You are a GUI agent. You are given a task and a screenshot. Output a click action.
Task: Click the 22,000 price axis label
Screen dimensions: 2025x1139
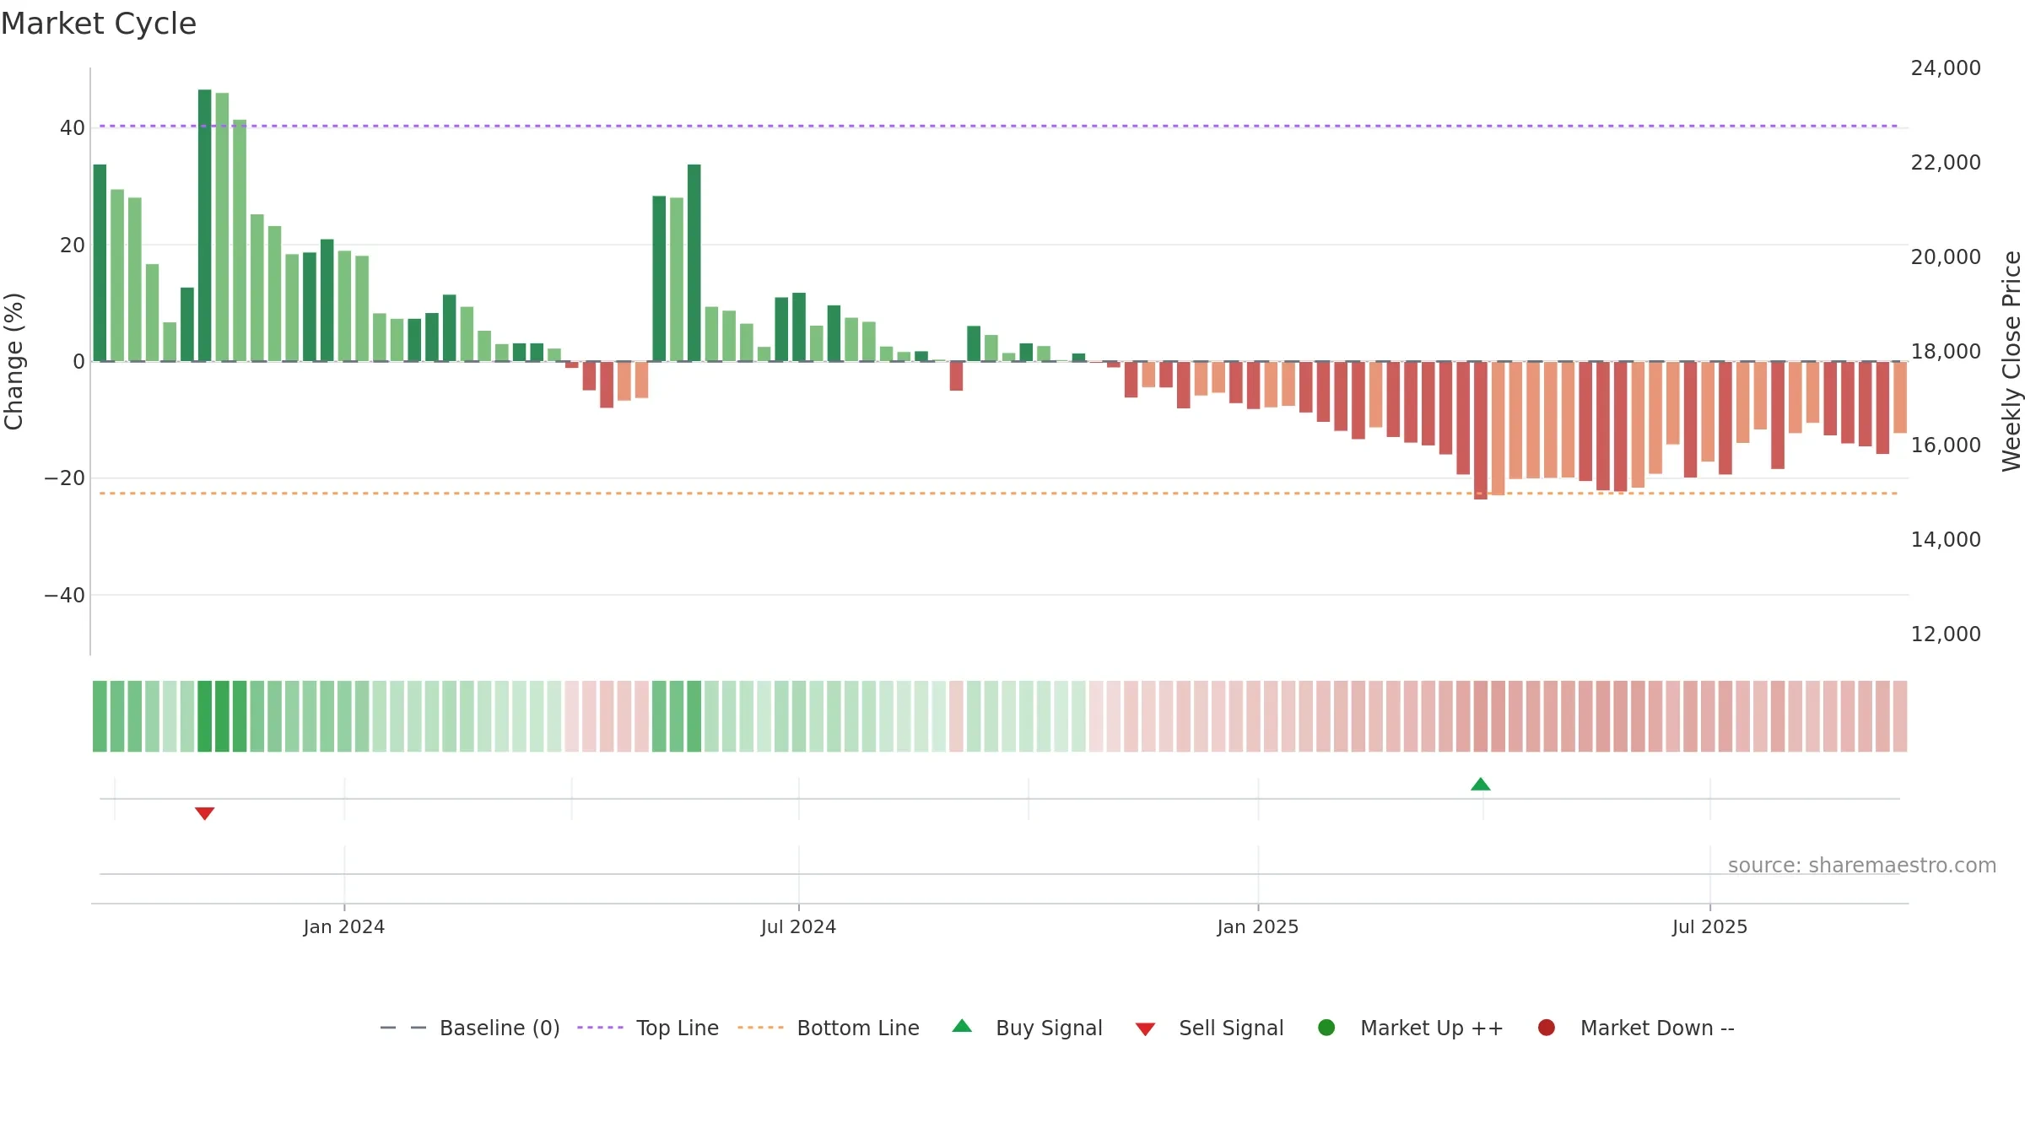point(1946,163)
